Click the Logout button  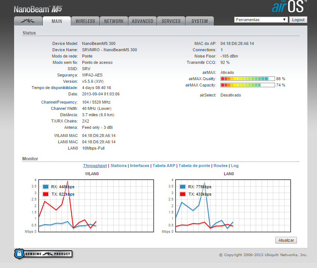pyautogui.click(x=298, y=20)
